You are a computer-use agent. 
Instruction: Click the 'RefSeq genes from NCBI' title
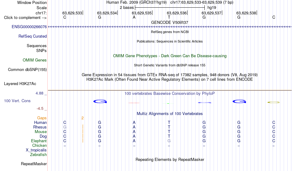170,32
